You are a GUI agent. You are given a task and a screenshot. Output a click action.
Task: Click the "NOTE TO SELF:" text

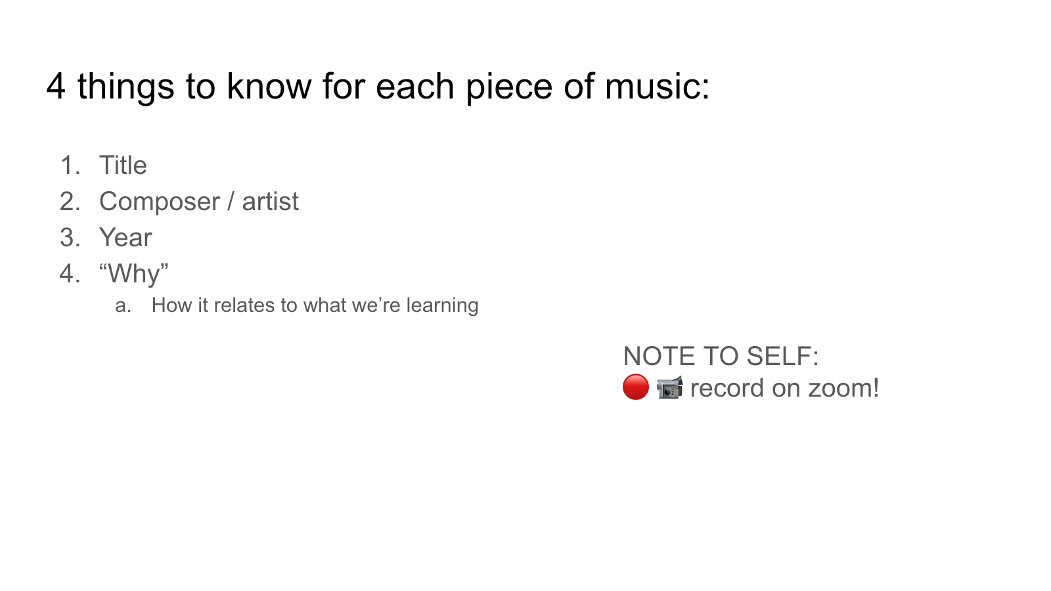(721, 356)
